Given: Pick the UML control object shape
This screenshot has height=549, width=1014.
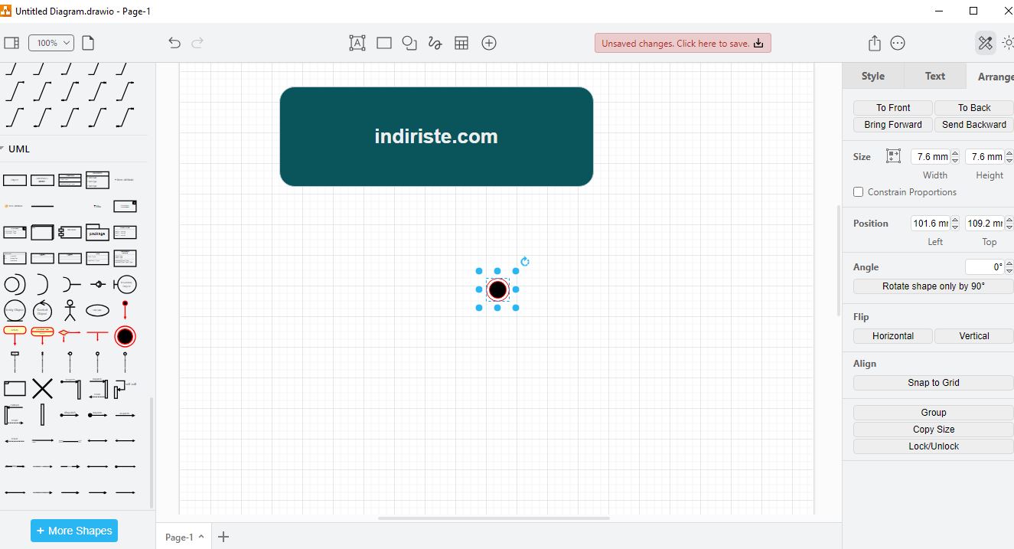Looking at the screenshot, I should [42, 310].
